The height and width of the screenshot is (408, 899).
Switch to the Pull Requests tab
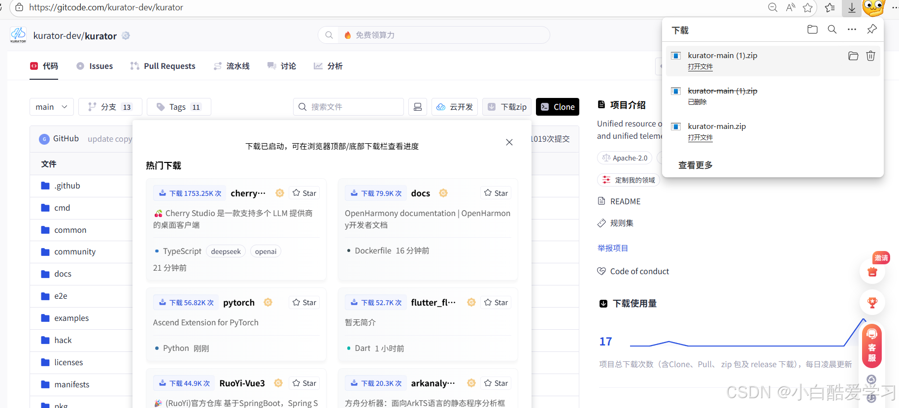[x=163, y=66]
